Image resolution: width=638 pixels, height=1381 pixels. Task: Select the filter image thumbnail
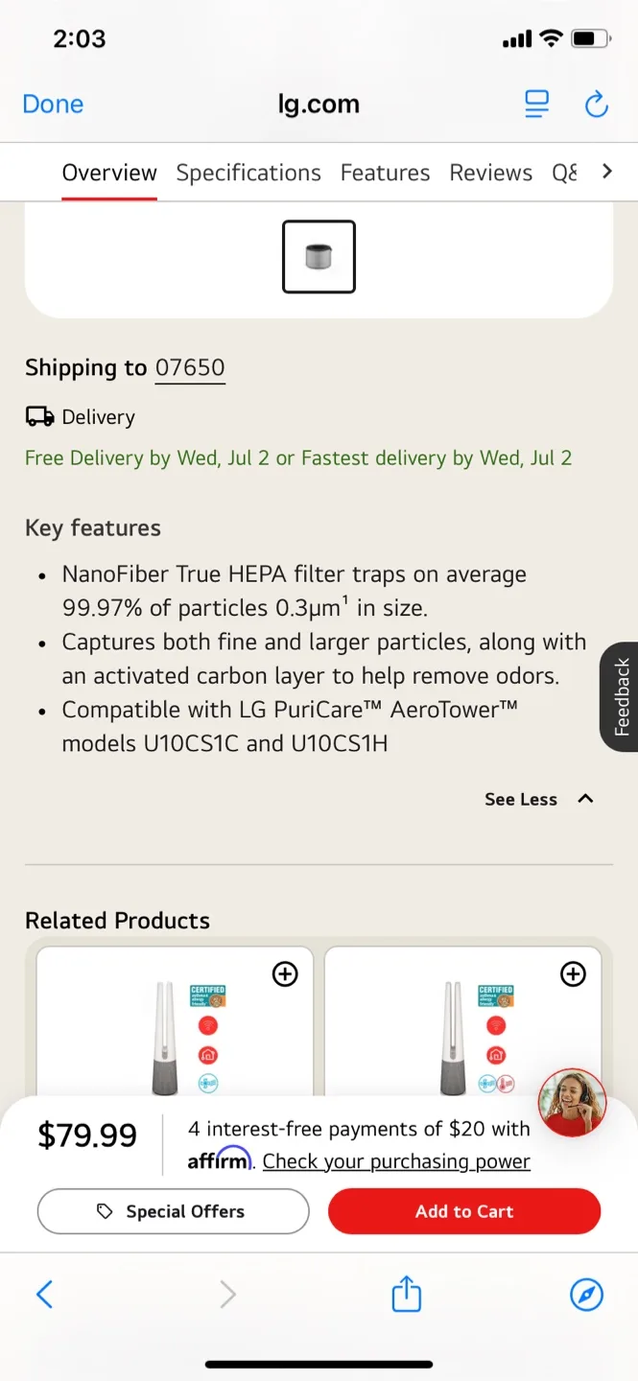point(319,256)
